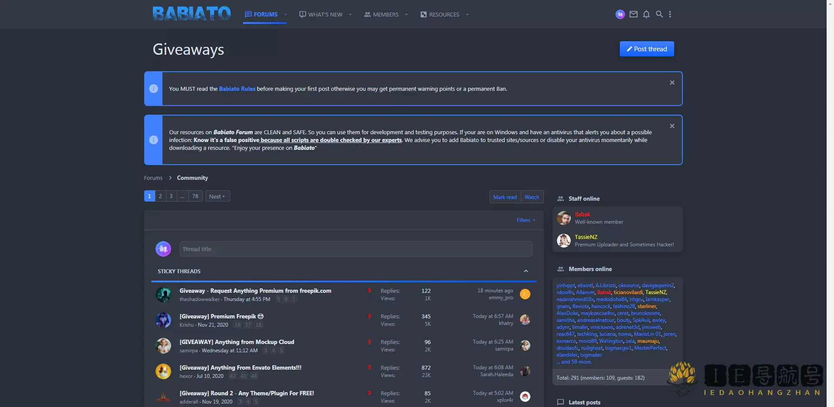Screen dimensions: 834x407
Task: Dismiss the Babiato Rules notice
Action: tap(672, 83)
